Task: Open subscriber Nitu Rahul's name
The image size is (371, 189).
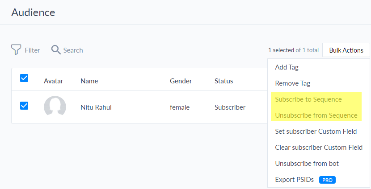Action: [x=96, y=107]
